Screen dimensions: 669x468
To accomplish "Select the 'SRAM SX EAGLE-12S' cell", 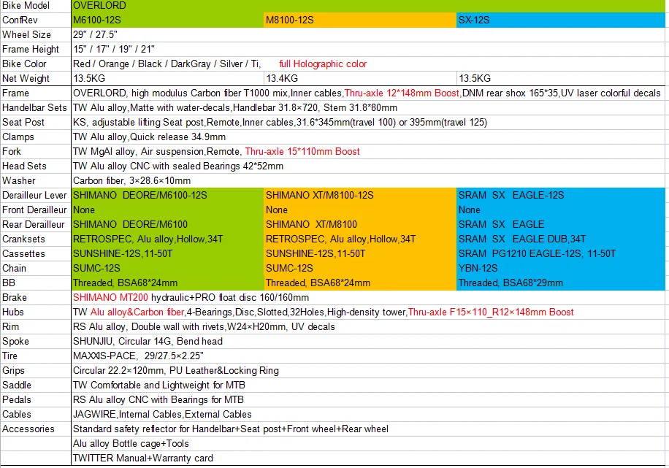I will (x=561, y=196).
